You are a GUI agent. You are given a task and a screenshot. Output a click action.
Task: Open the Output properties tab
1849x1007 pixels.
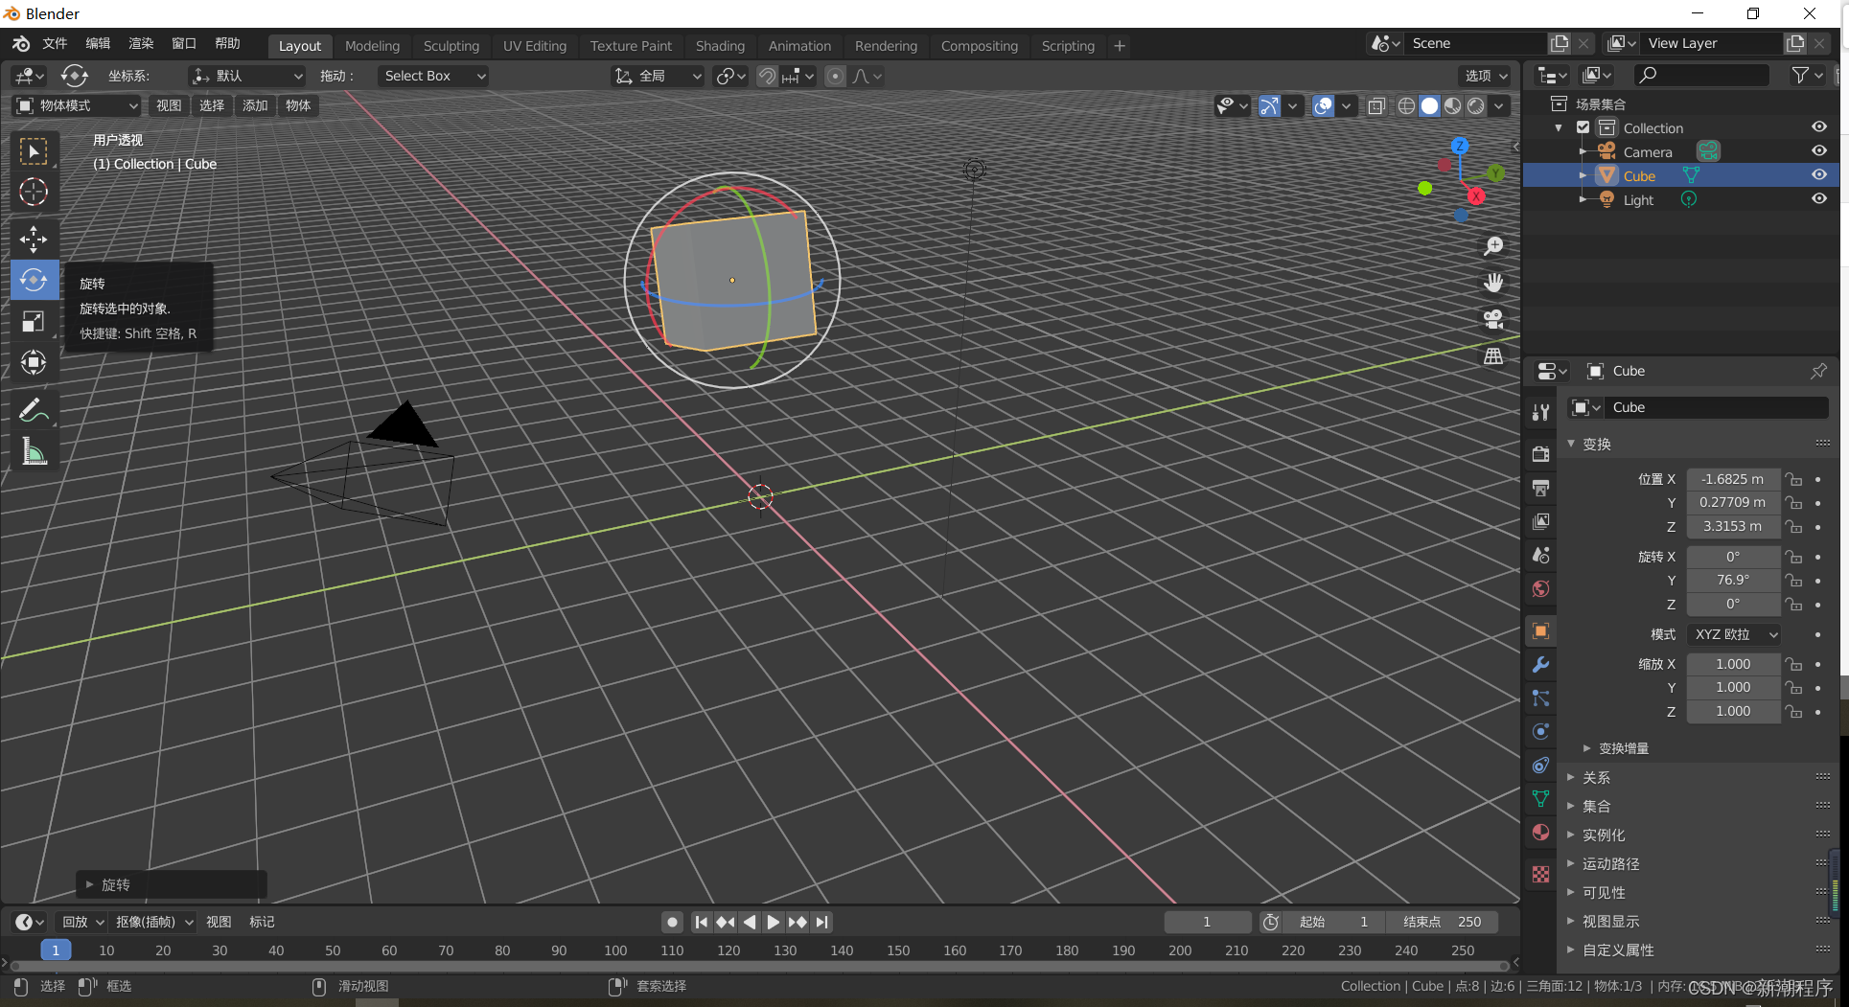click(x=1540, y=488)
